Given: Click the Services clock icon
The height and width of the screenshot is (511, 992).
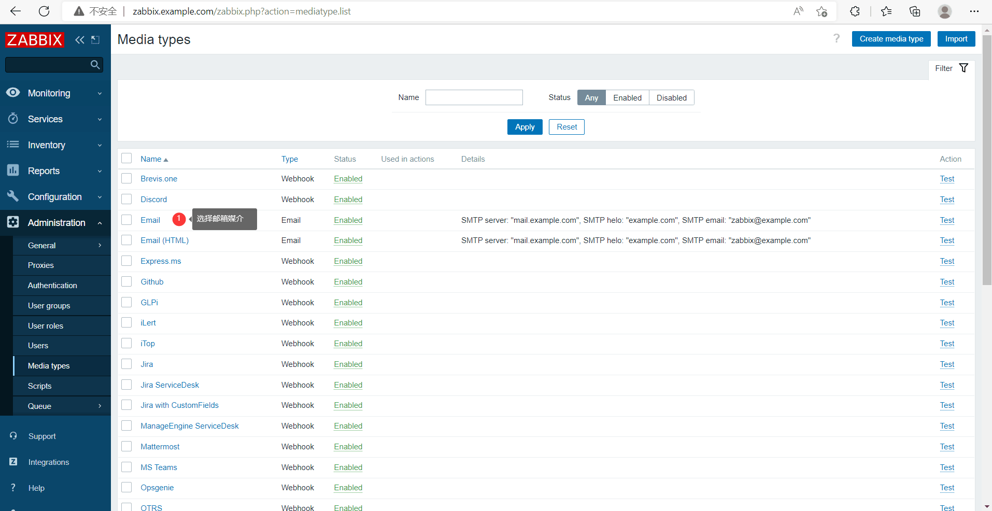Looking at the screenshot, I should point(13,119).
